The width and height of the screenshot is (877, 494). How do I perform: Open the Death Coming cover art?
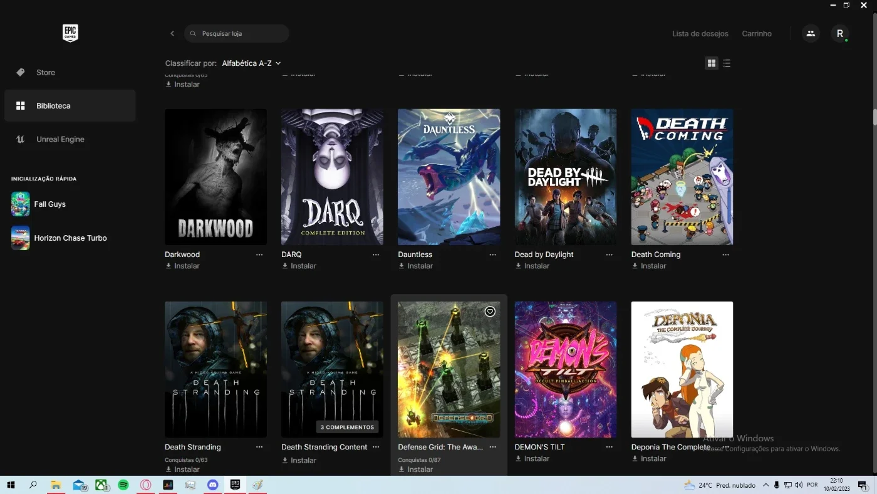(682, 177)
